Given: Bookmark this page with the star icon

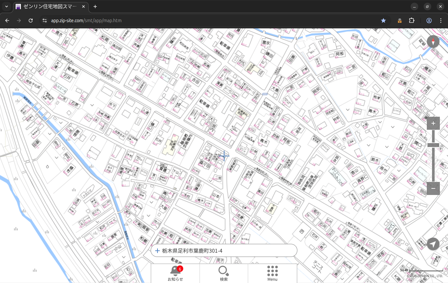Looking at the screenshot, I should pos(383,21).
